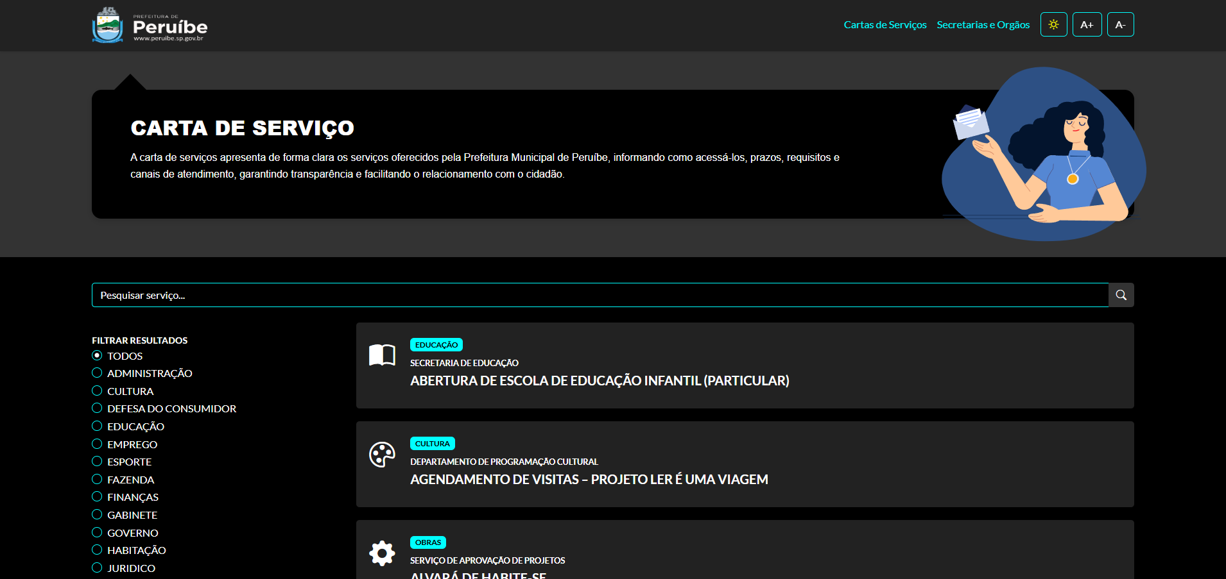Click the Peruíbe city crest logo
Image resolution: width=1226 pixels, height=579 pixels.
(x=107, y=25)
